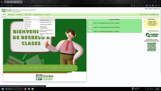Close the Grades Garden browser tab

[21, 2]
